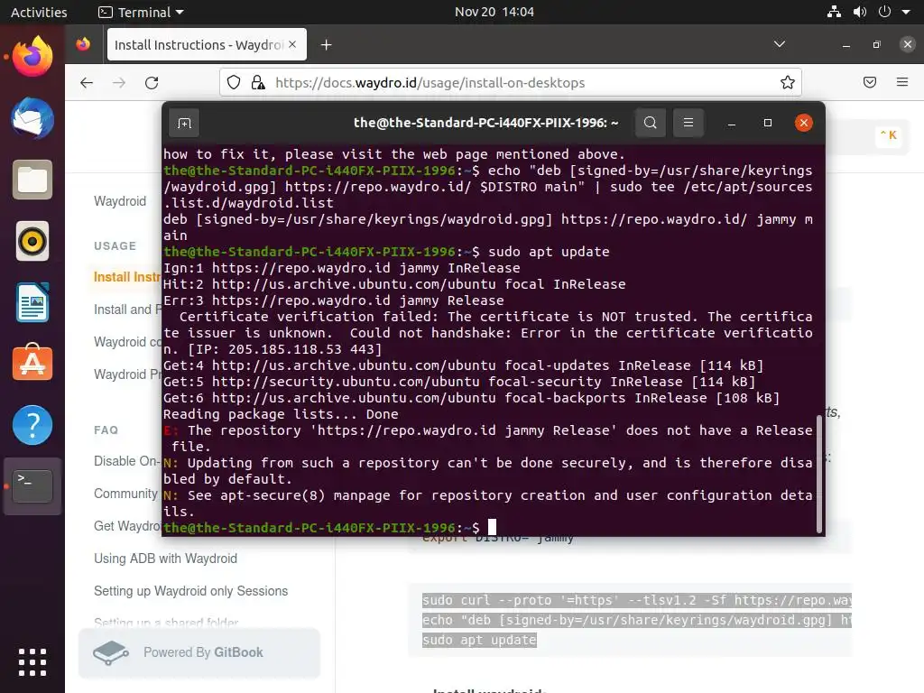This screenshot has height=693, width=924.
Task: Open the Install Instructions sidebar link
Action: pos(127,277)
